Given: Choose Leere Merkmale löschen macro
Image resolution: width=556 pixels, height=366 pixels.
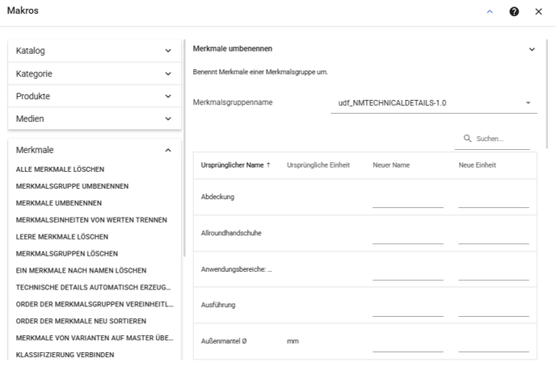Looking at the screenshot, I should [62, 237].
